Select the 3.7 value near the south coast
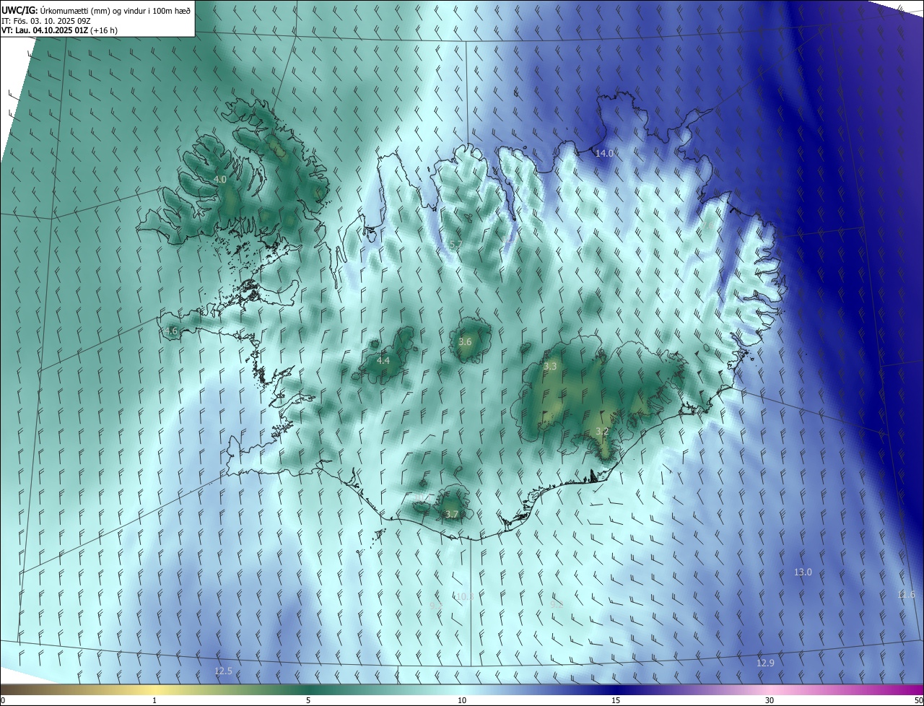 coord(452,514)
